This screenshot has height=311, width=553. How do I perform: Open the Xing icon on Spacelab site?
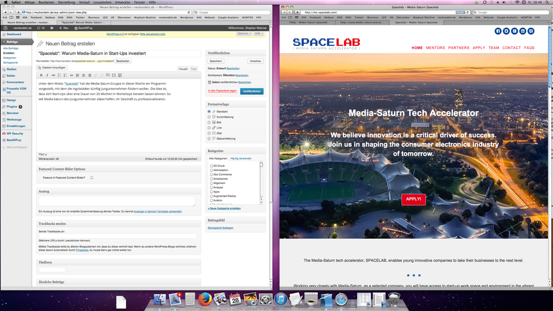click(x=531, y=31)
